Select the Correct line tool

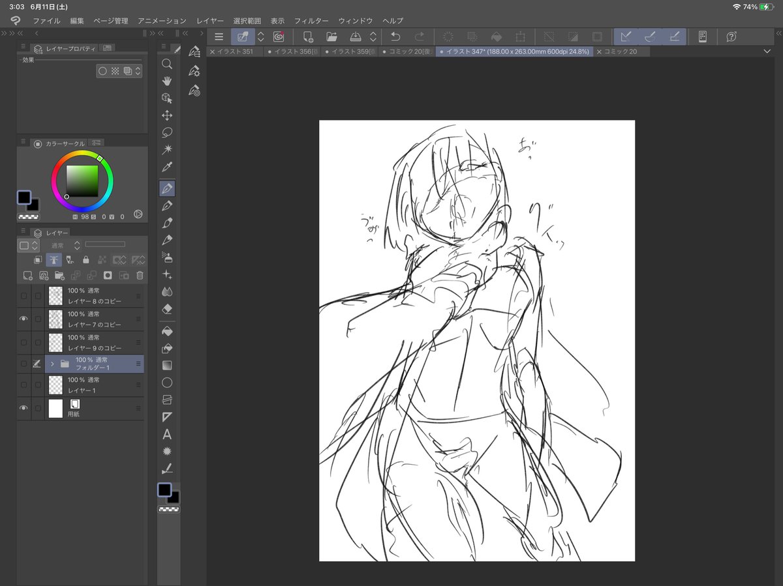167,468
